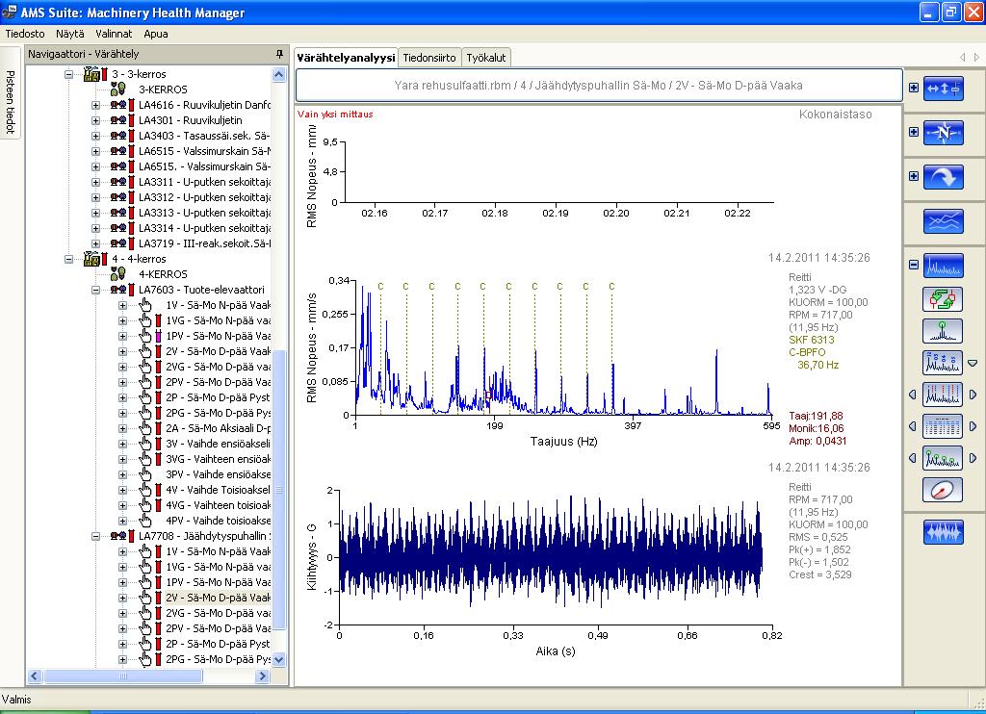This screenshot has width=986, height=714.
Task: Collapse the LA7603 Tuote-elevaattori node
Action: pyautogui.click(x=95, y=290)
